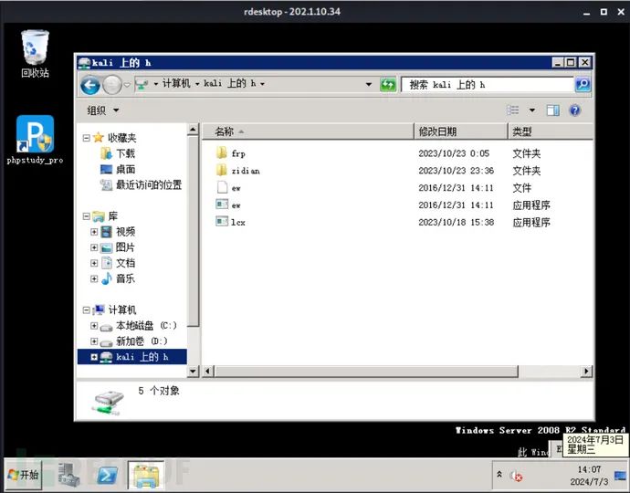Click the navigation pane scroll-up arrow
This screenshot has width=630, height=493.
pyautogui.click(x=193, y=130)
